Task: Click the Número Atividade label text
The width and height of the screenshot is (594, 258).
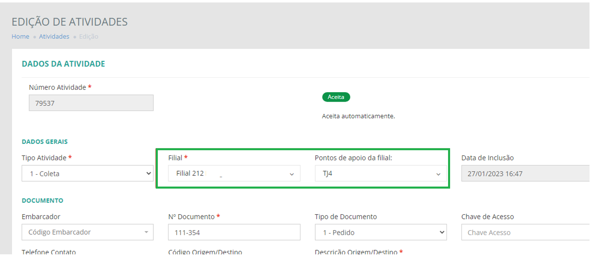Action: point(57,87)
